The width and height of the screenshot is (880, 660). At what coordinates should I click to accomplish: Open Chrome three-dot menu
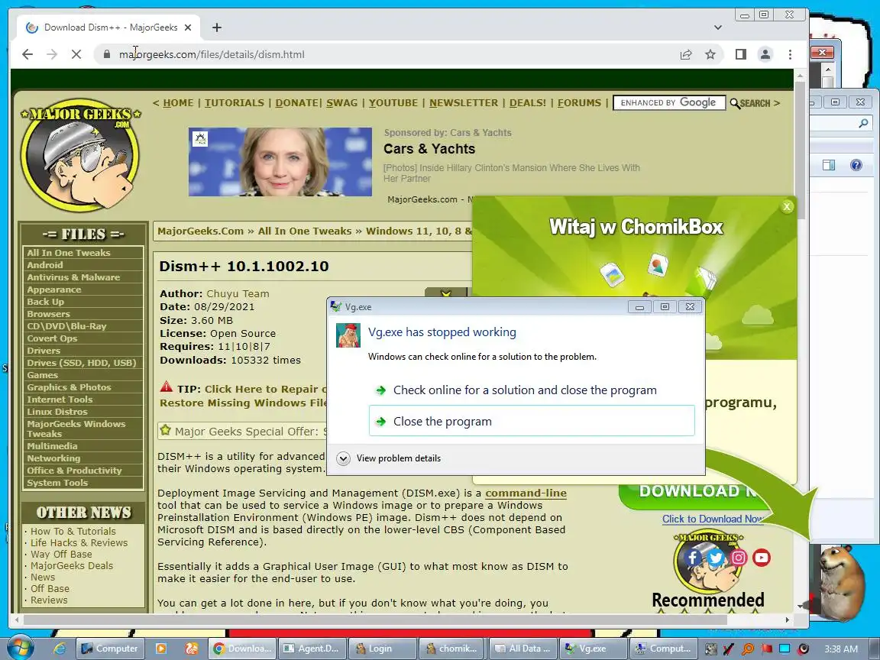click(x=790, y=54)
